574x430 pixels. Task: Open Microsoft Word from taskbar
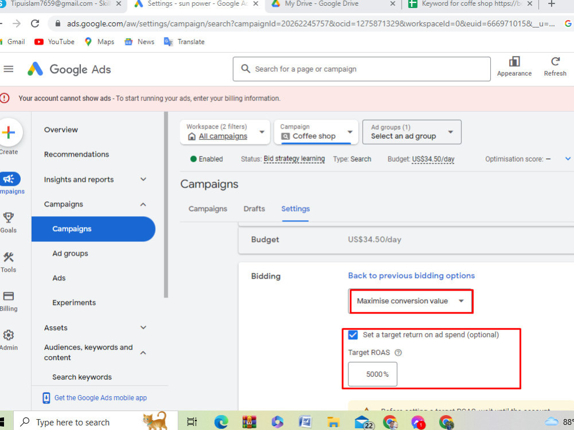(x=305, y=422)
